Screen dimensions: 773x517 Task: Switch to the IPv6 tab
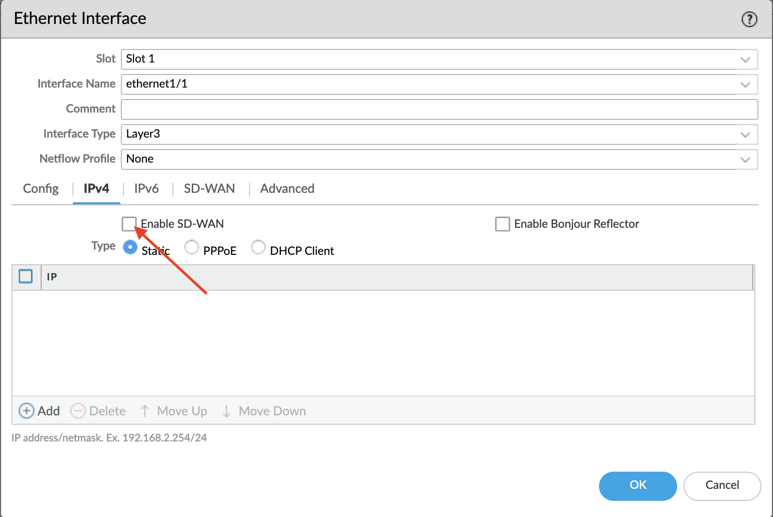point(146,189)
